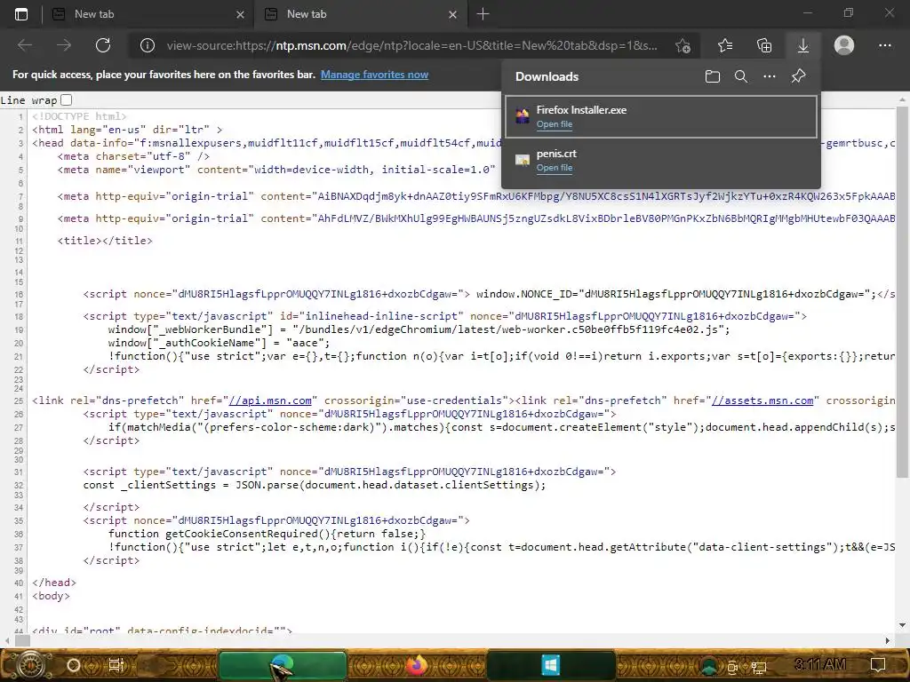Switch to the second New tab
This screenshot has height=682, width=910.
[360, 14]
